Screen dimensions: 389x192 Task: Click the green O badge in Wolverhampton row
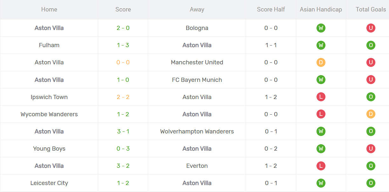(371, 132)
